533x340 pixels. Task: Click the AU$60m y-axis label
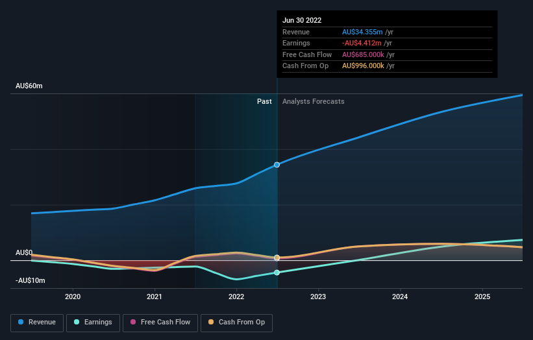[x=29, y=86]
